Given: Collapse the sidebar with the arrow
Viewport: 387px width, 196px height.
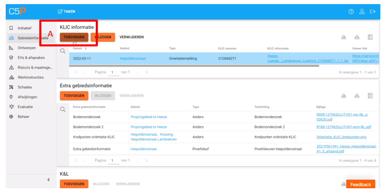Looking at the screenshot, I should (x=48, y=180).
